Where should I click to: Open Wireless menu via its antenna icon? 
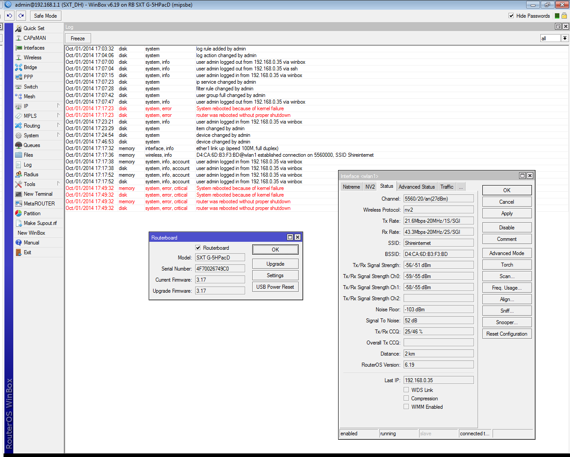(x=19, y=58)
